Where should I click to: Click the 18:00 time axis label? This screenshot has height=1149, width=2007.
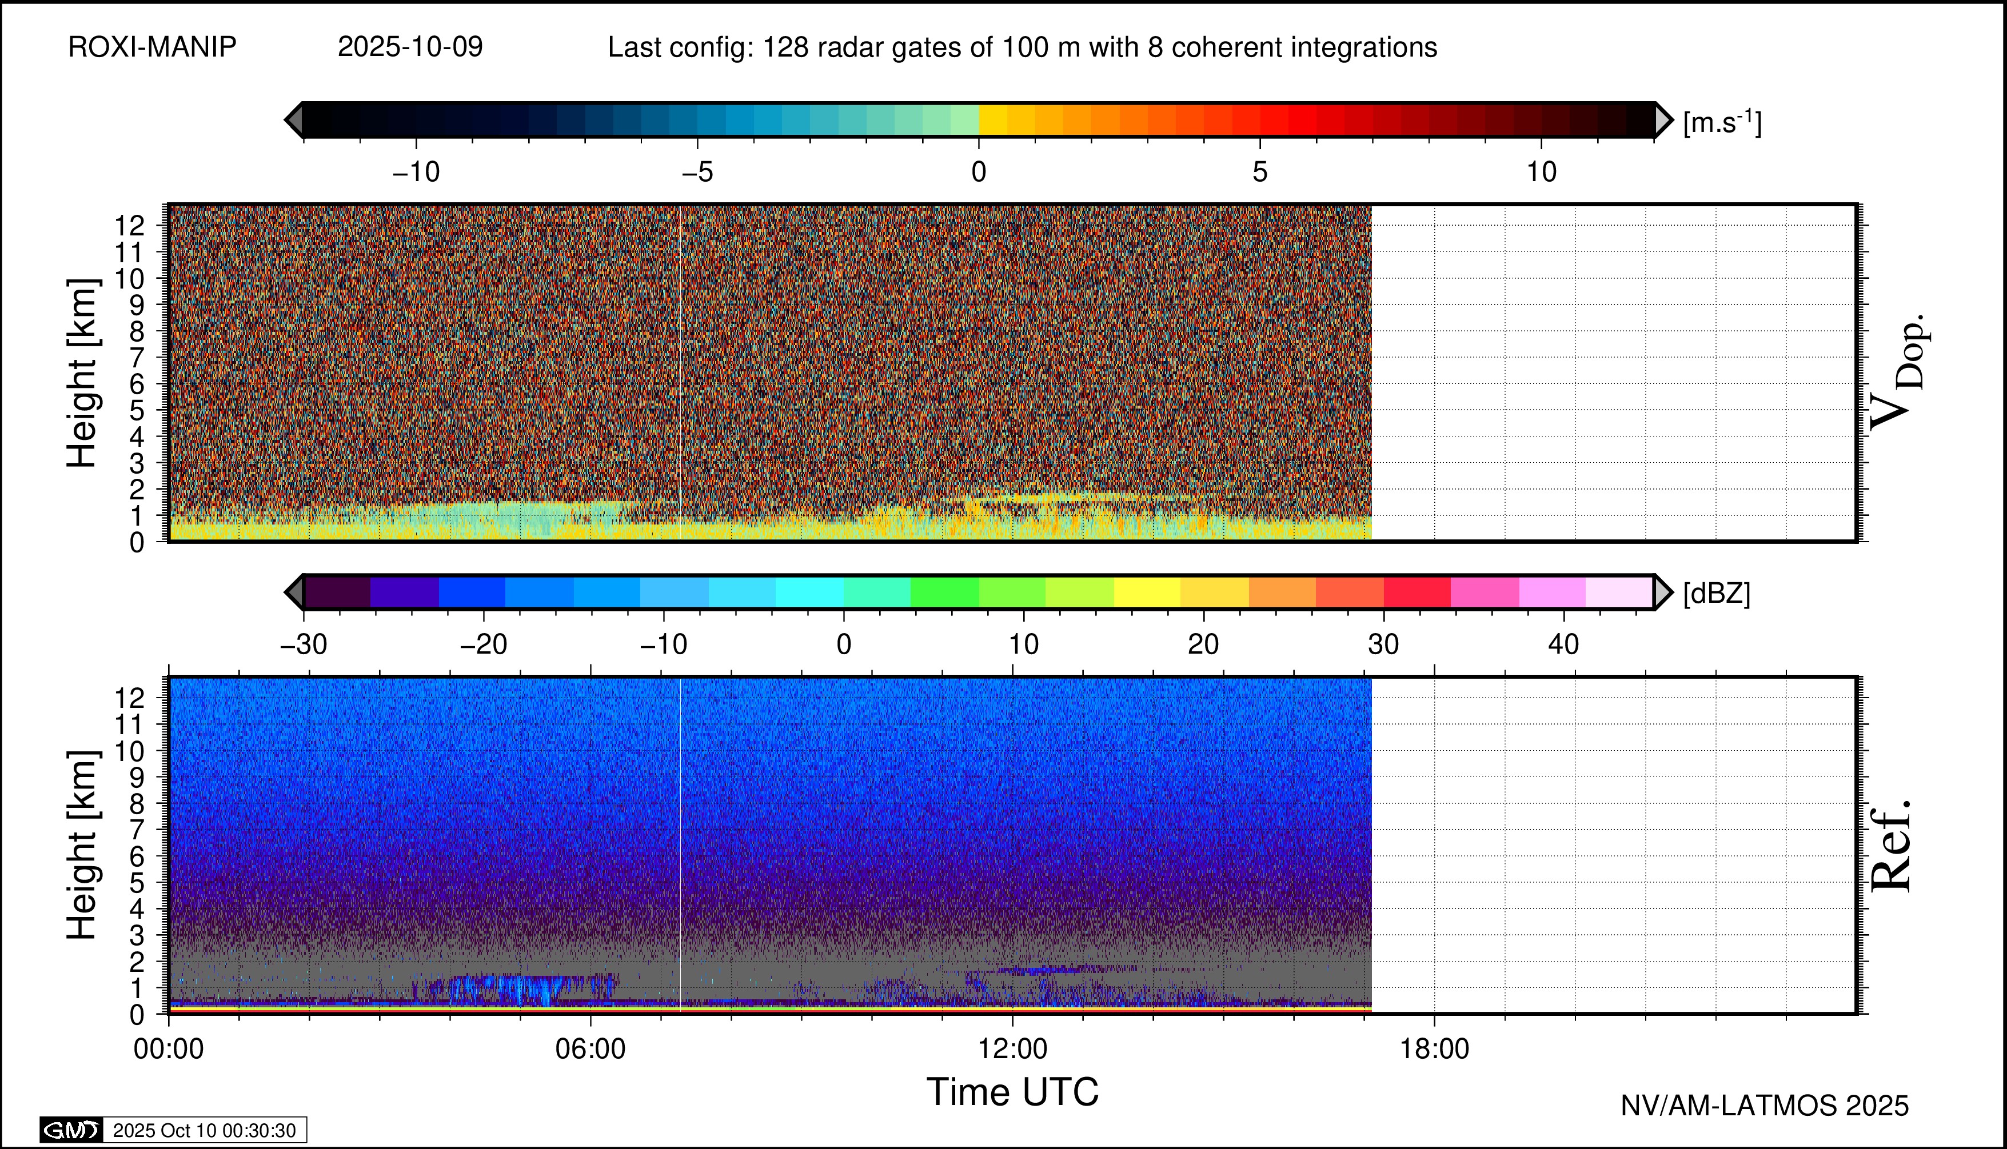tap(1435, 1049)
